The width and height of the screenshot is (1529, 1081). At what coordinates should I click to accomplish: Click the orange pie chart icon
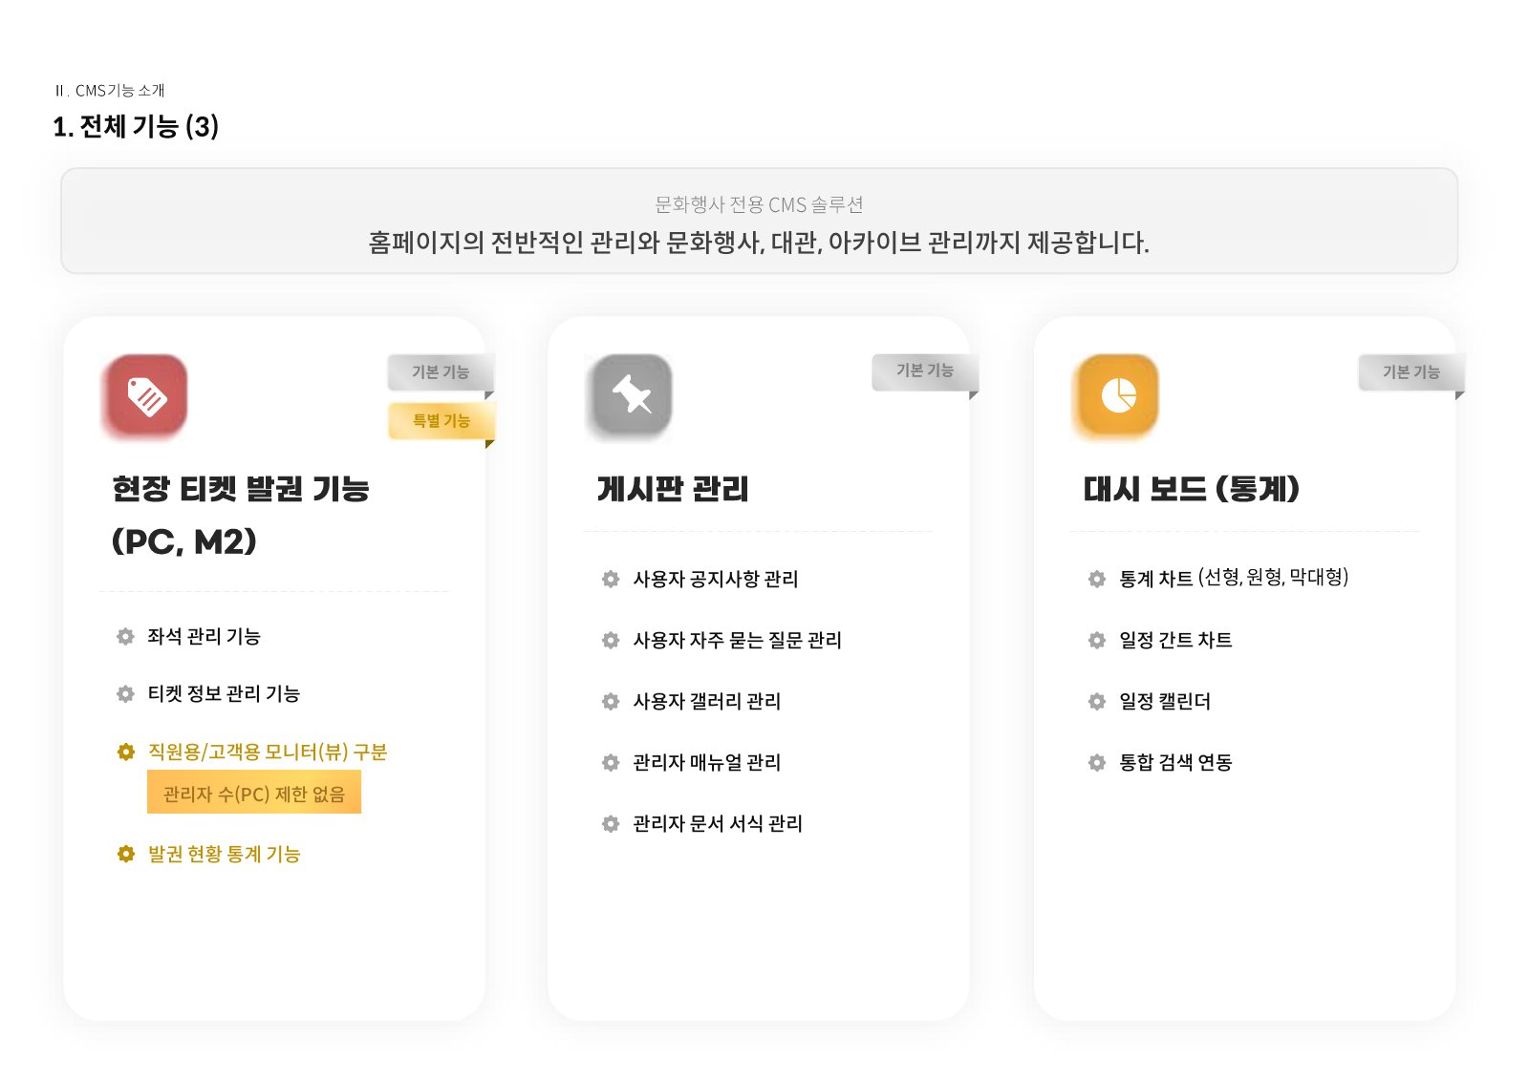pos(1117,395)
